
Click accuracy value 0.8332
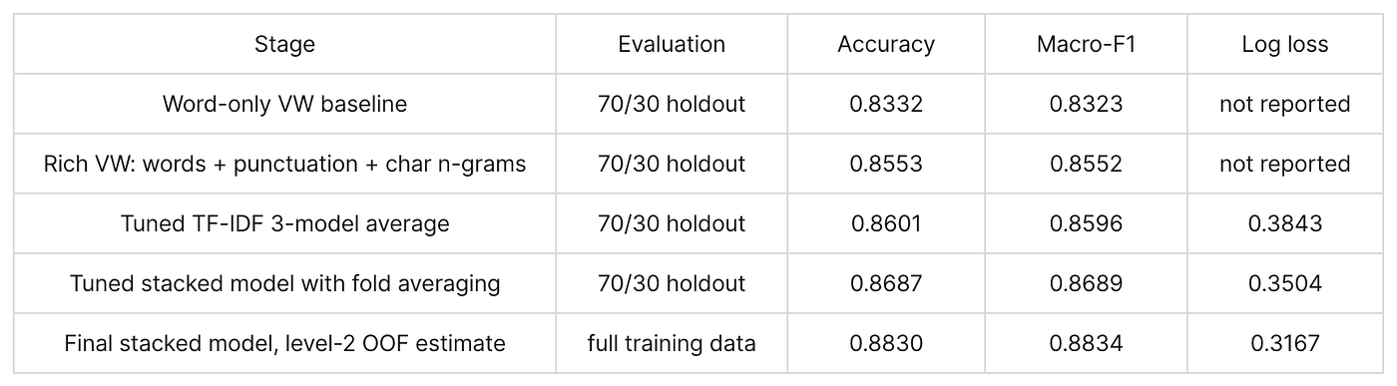886,104
